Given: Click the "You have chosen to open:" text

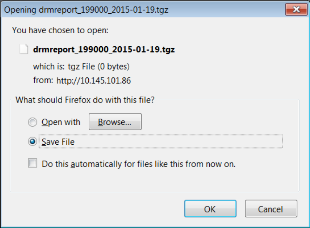Looking at the screenshot, I should point(60,30).
